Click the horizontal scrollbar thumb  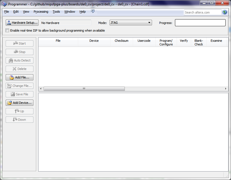click(84, 89)
